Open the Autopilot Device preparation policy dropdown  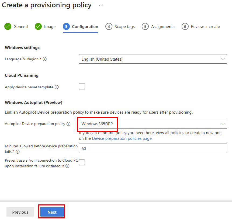point(153,124)
